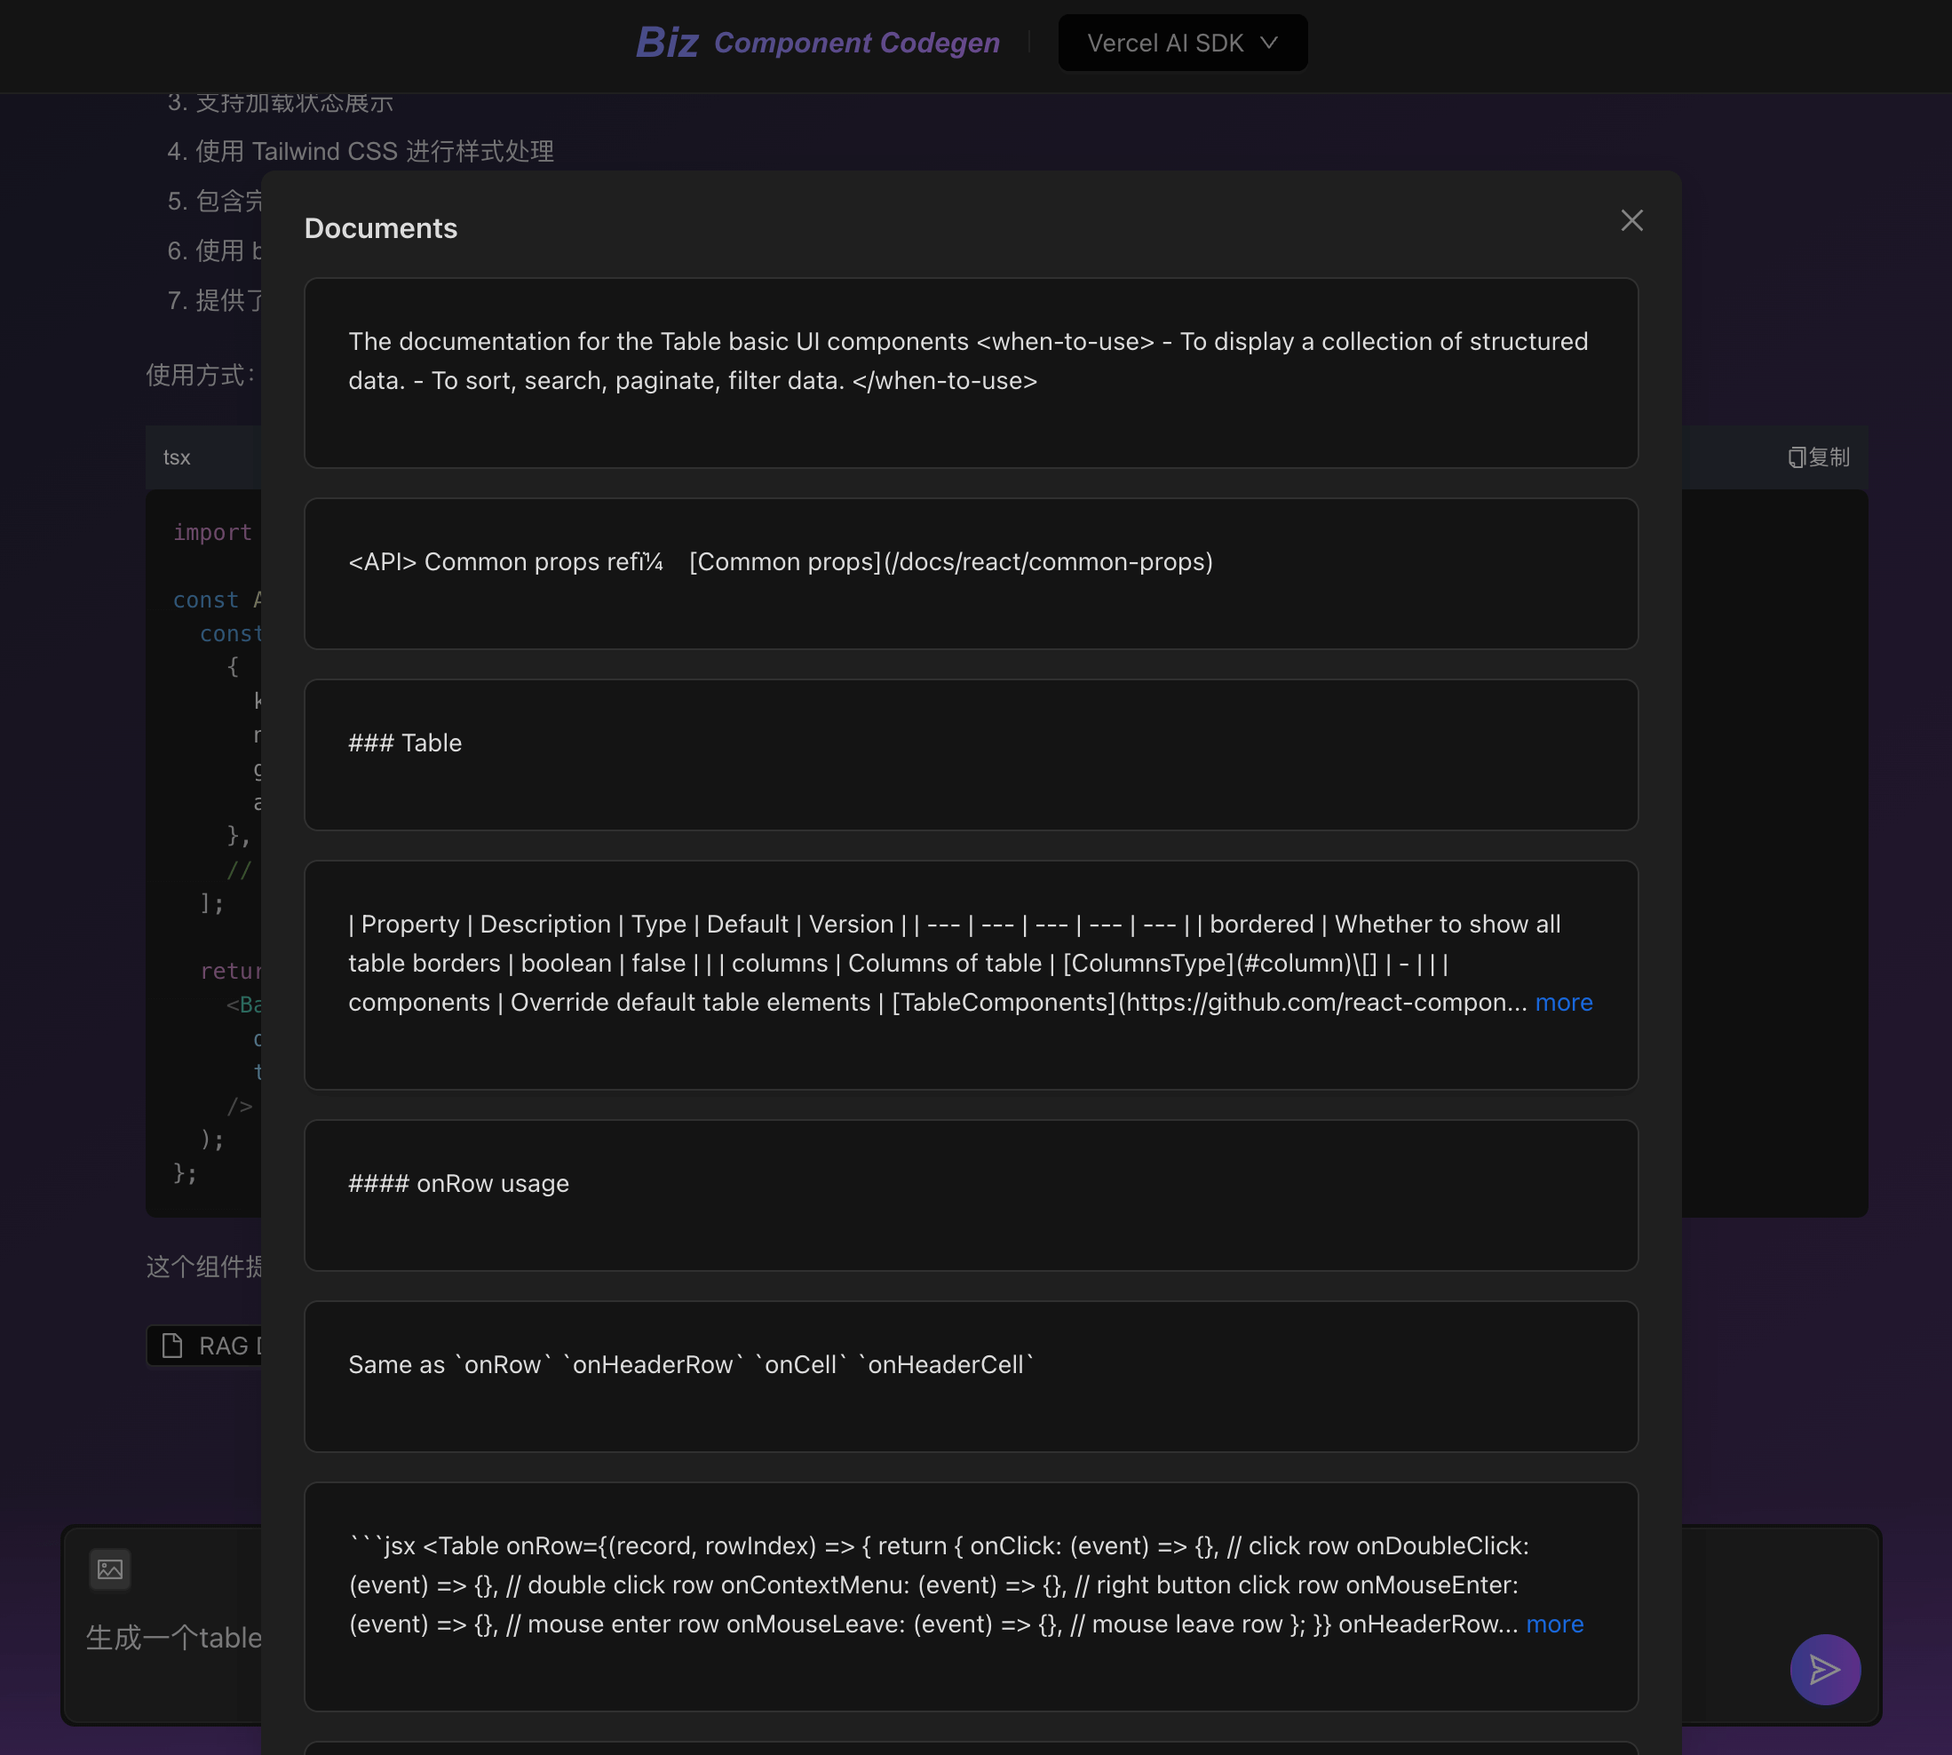Click the copy code icon labeled 复制
Image resolution: width=1952 pixels, height=1755 pixels.
click(x=1818, y=457)
